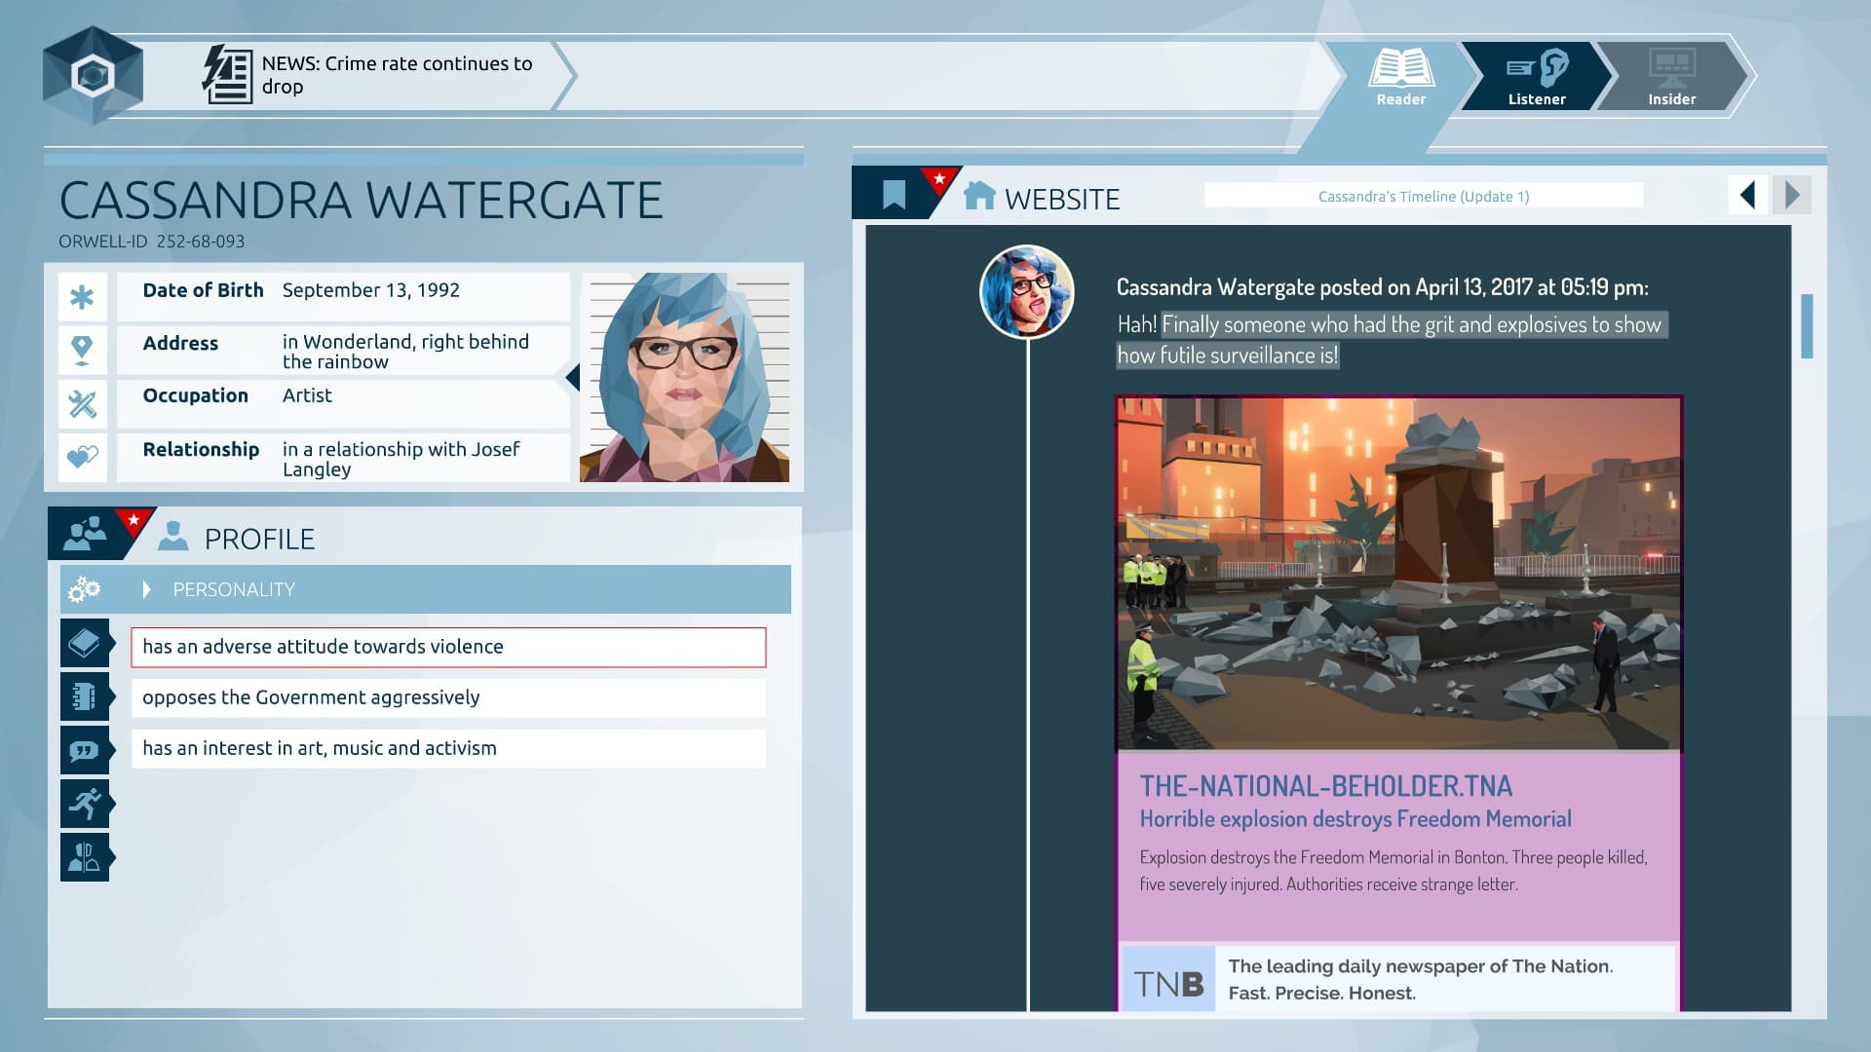Open the gears Personality section icon

(x=86, y=588)
